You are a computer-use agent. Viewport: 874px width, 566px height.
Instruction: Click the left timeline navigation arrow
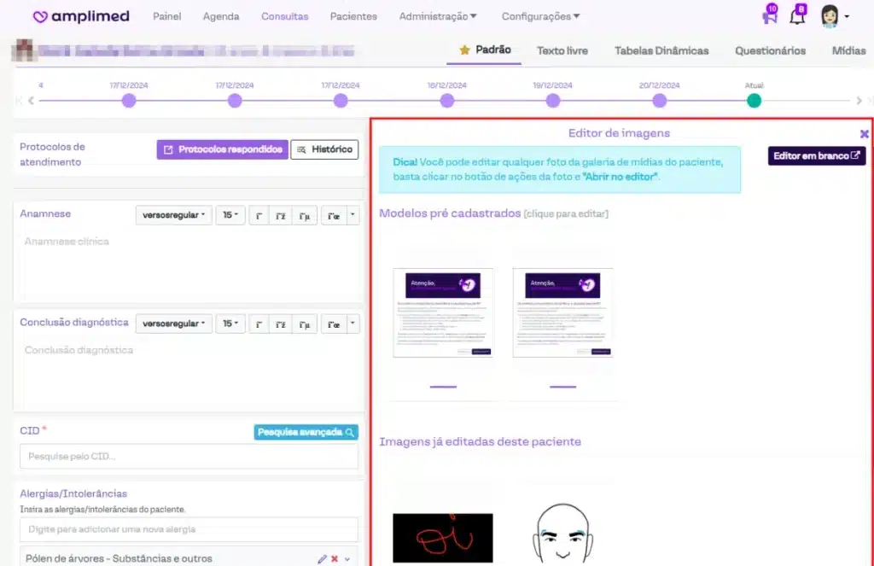[31, 100]
